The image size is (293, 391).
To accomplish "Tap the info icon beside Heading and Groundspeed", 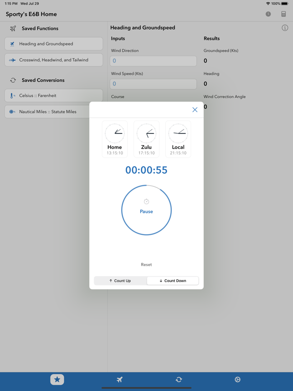I will point(285,28).
